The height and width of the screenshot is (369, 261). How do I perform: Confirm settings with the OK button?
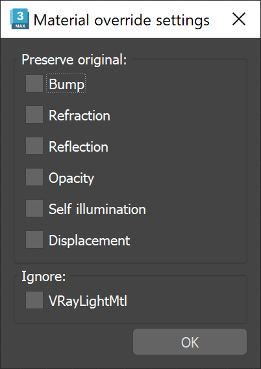tap(190, 342)
